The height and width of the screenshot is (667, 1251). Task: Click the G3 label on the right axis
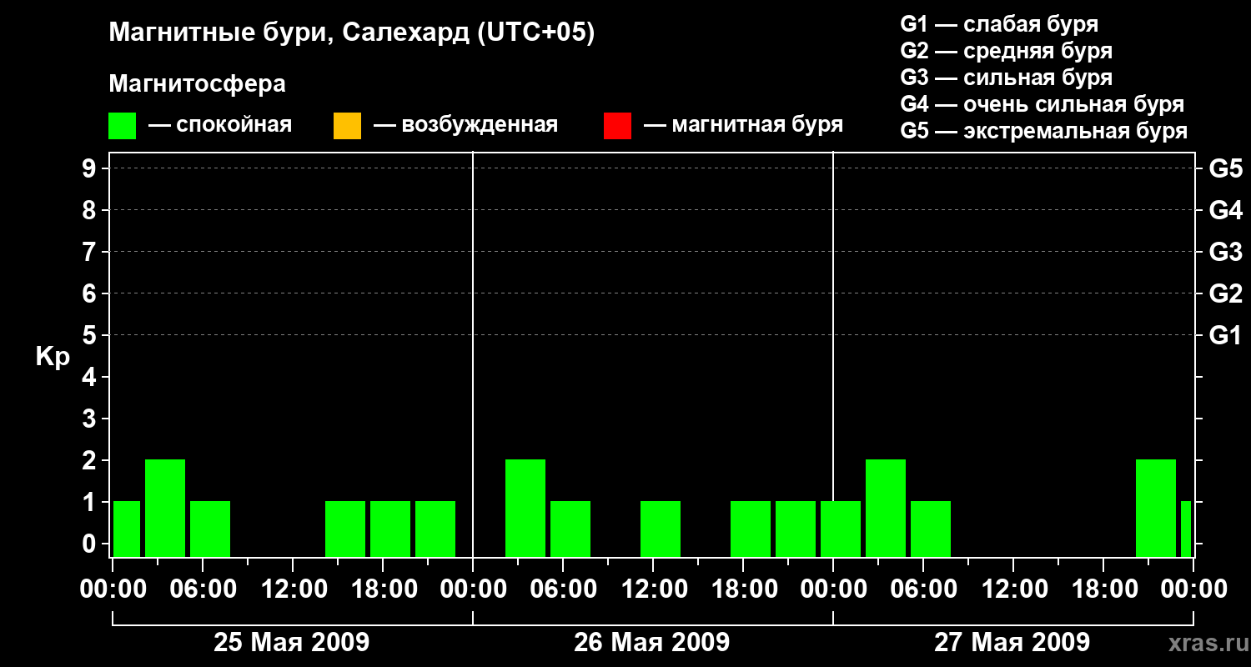point(1225,252)
